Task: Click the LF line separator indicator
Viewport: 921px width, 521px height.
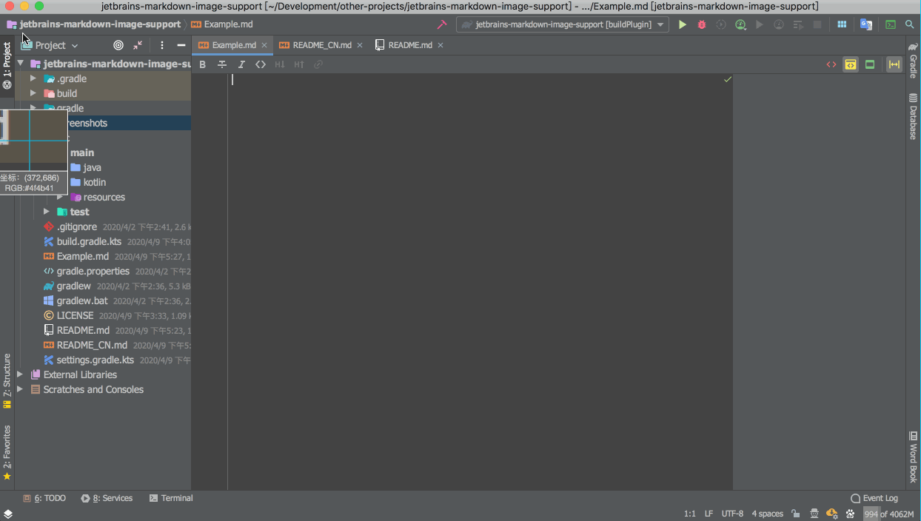Action: pyautogui.click(x=709, y=514)
